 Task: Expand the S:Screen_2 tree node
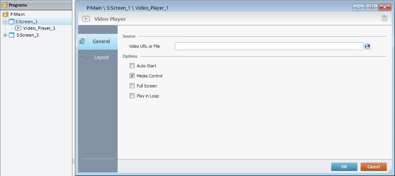[x=5, y=35]
